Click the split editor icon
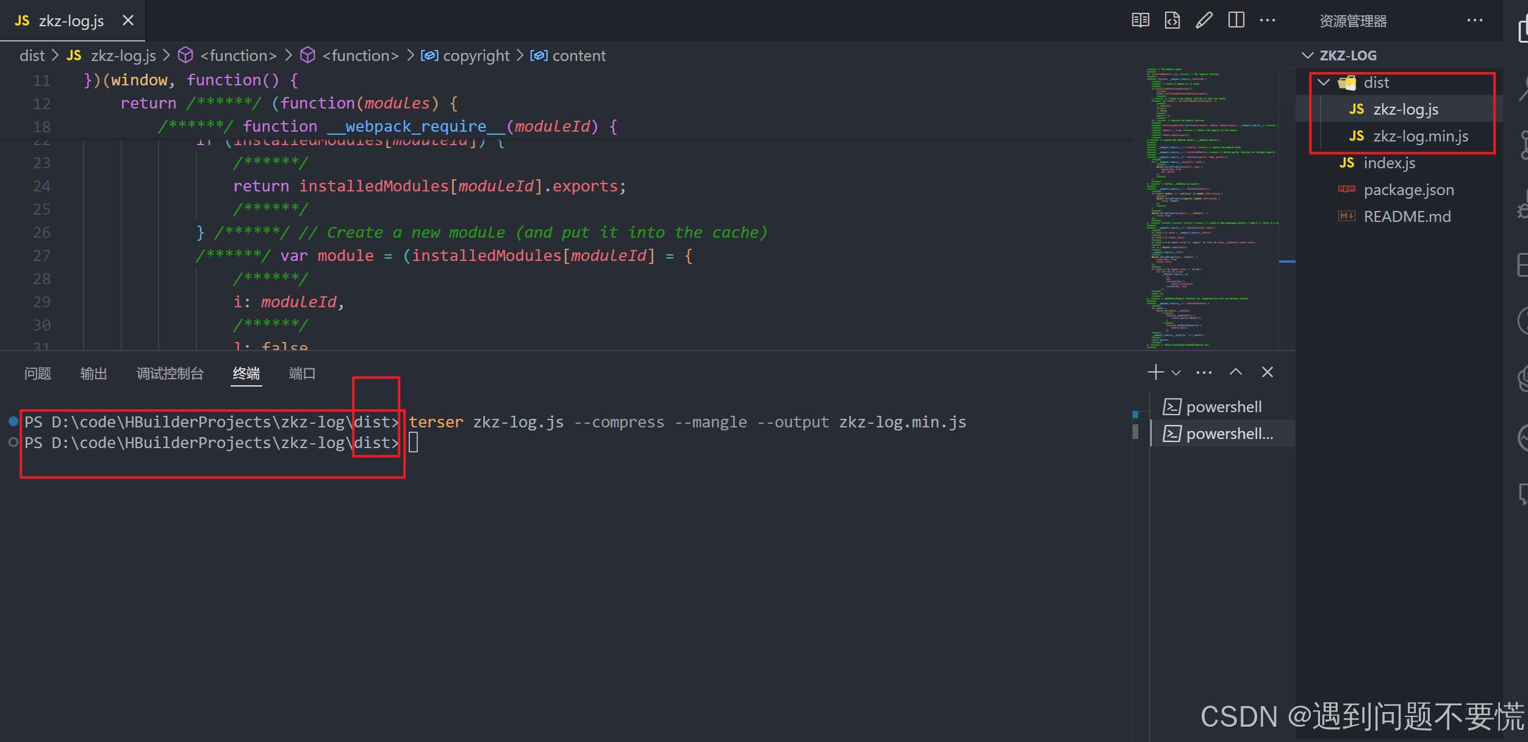 coord(1236,20)
